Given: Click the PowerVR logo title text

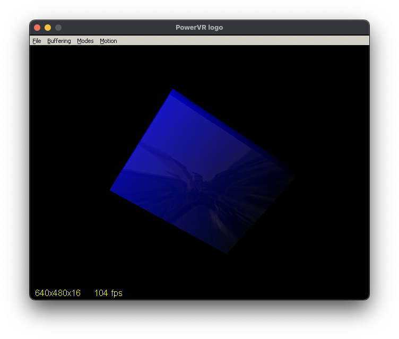Looking at the screenshot, I should 199,28.
